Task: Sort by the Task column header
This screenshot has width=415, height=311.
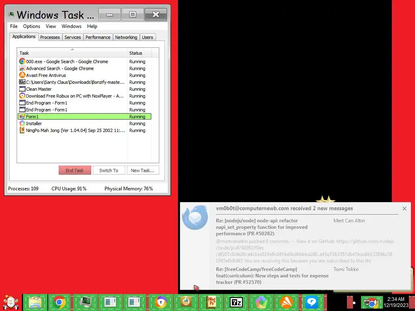Action: pyautogui.click(x=72, y=53)
